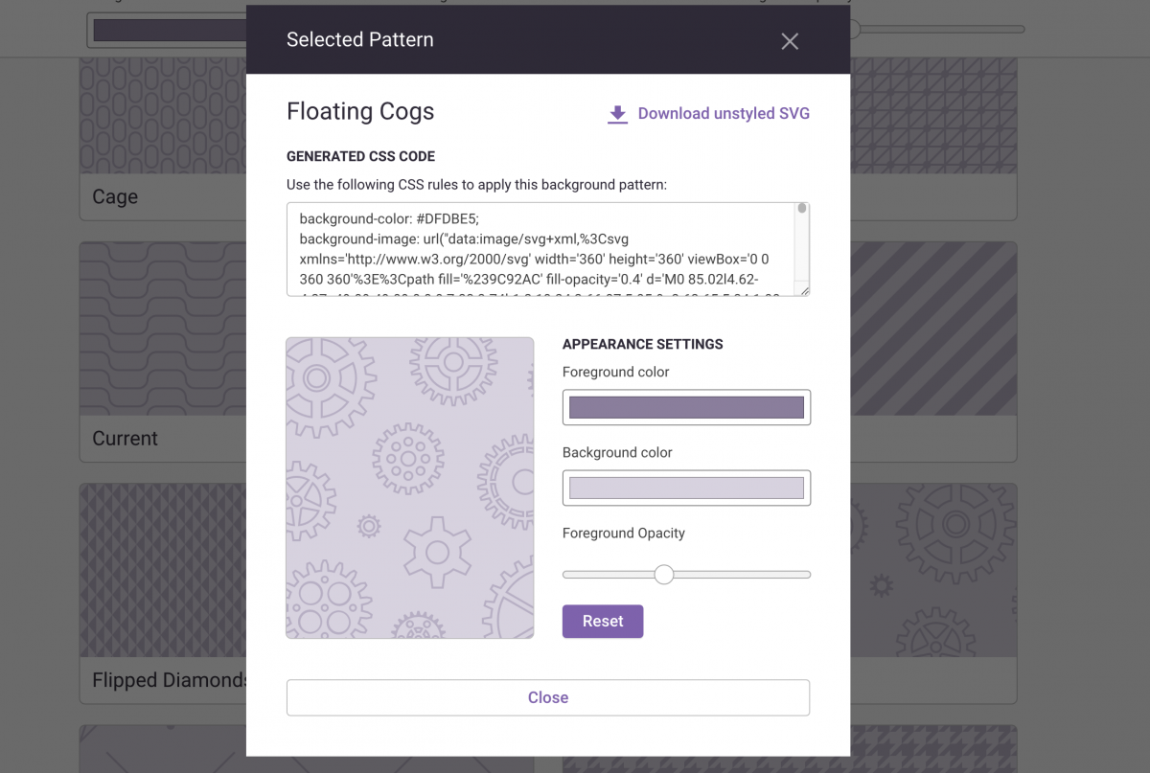Image resolution: width=1150 pixels, height=773 pixels.
Task: Choose the Flipped Diamonds pattern card
Action: 163,594
